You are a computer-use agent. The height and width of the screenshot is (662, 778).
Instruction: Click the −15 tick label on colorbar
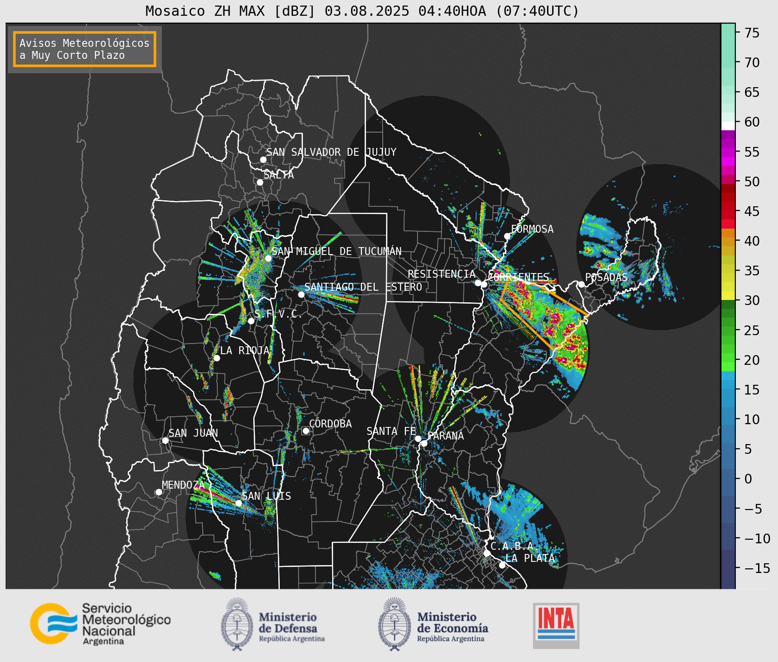757,568
